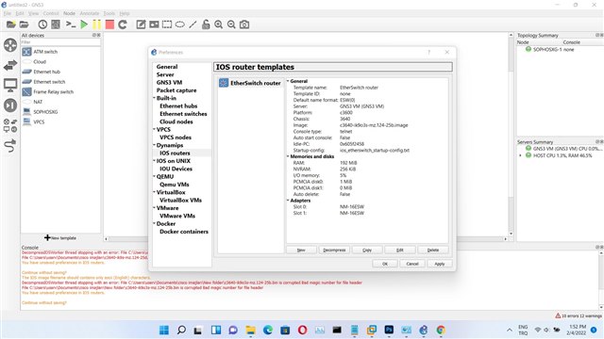Screen dimensions: 604x339
Task: Click Edit template button
Action: [x=400, y=250]
